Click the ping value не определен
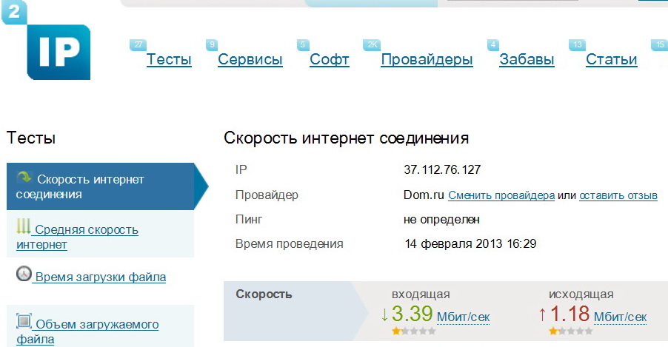The image size is (668, 347). 441,220
